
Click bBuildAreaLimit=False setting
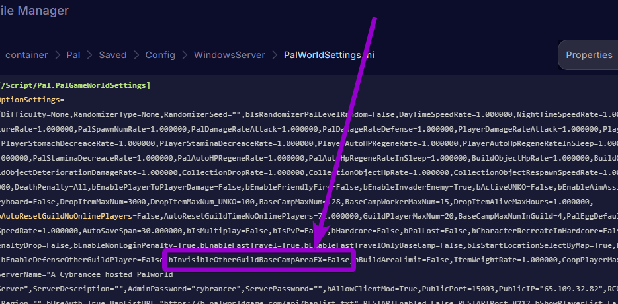(x=401, y=260)
